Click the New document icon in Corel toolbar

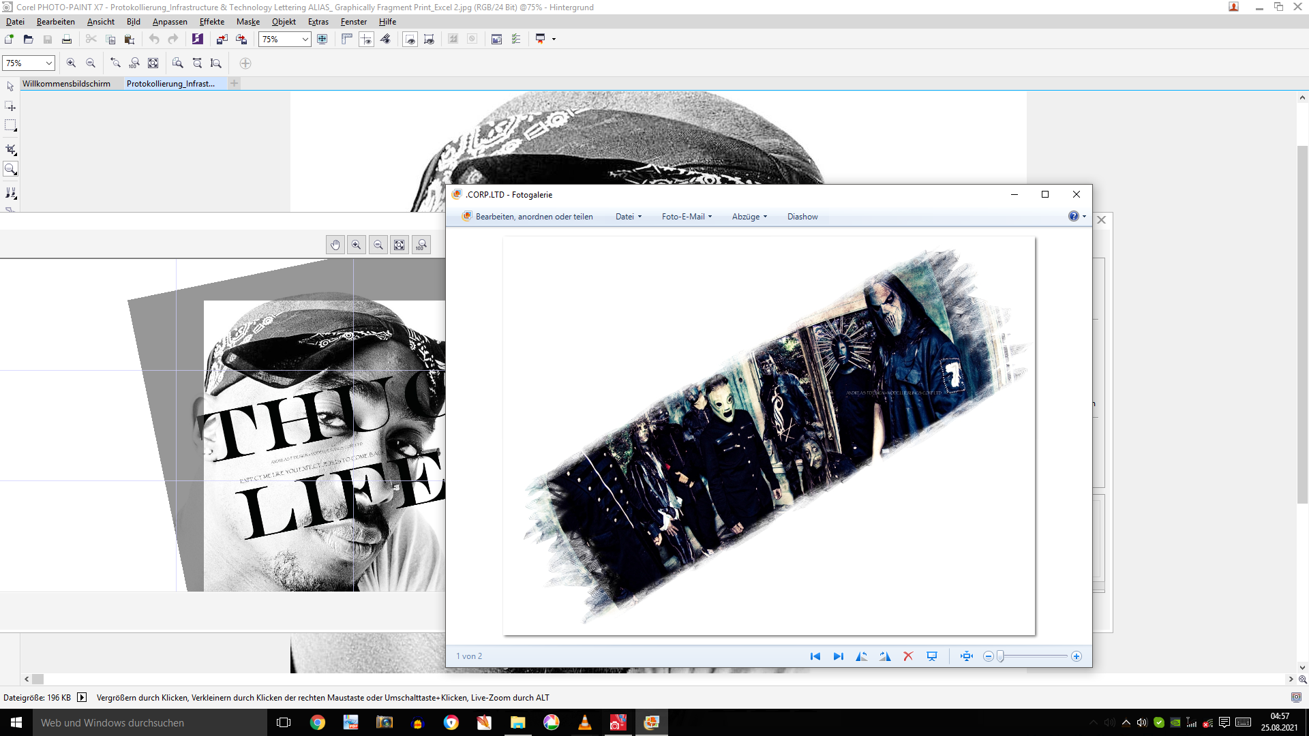point(10,39)
